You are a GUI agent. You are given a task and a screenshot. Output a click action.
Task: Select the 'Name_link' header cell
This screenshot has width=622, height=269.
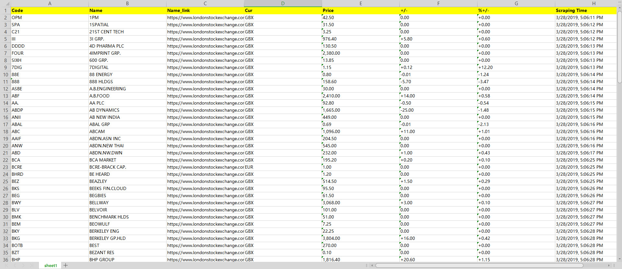pyautogui.click(x=205, y=10)
